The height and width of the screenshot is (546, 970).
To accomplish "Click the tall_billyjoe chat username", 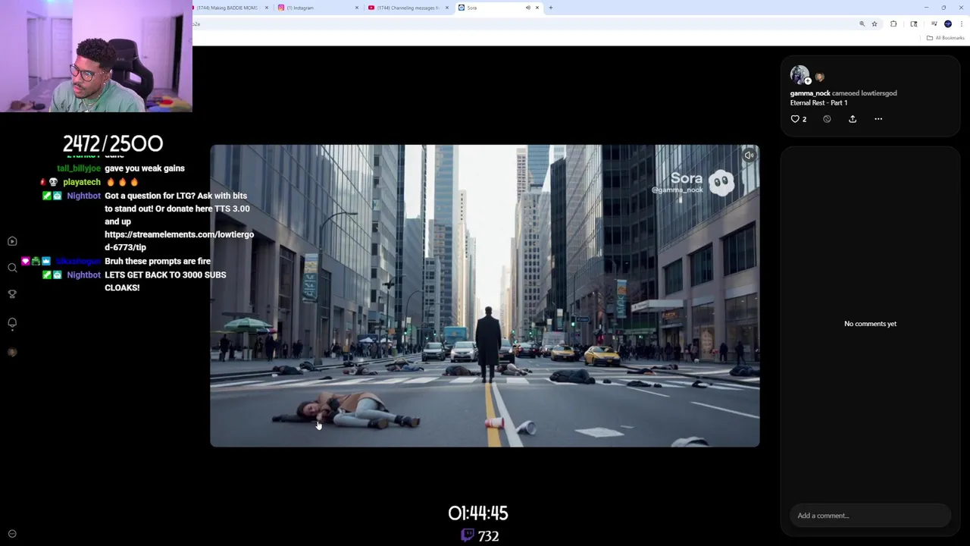I will click(x=79, y=168).
